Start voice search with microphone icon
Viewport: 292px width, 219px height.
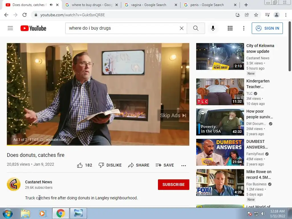click(x=213, y=28)
